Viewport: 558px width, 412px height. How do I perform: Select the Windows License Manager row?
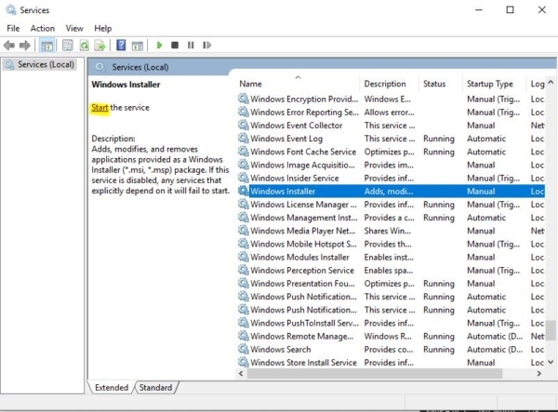point(391,205)
